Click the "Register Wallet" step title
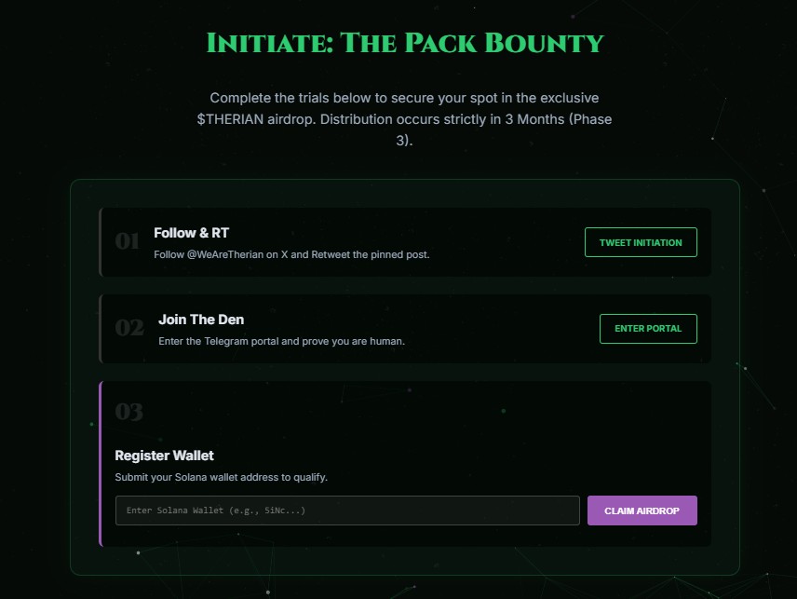This screenshot has height=599, width=797. pos(164,456)
